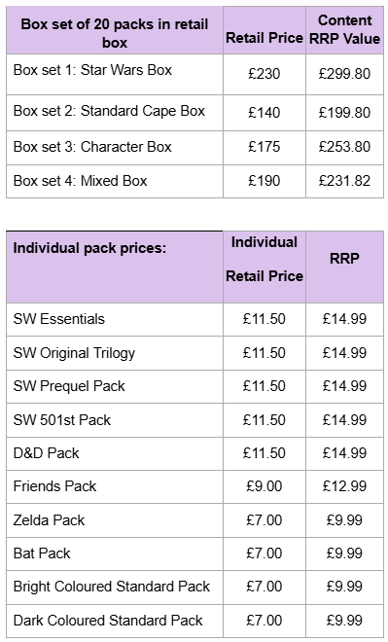
Task: Click the SW Original Trilogy cell
Action: tap(115, 353)
